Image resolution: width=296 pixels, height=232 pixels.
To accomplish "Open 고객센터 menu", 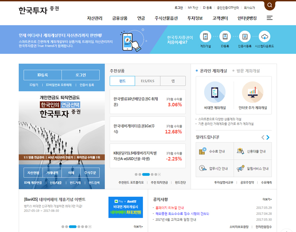I will tap(220, 18).
